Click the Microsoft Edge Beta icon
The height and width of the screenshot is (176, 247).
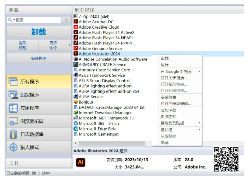(x=76, y=129)
